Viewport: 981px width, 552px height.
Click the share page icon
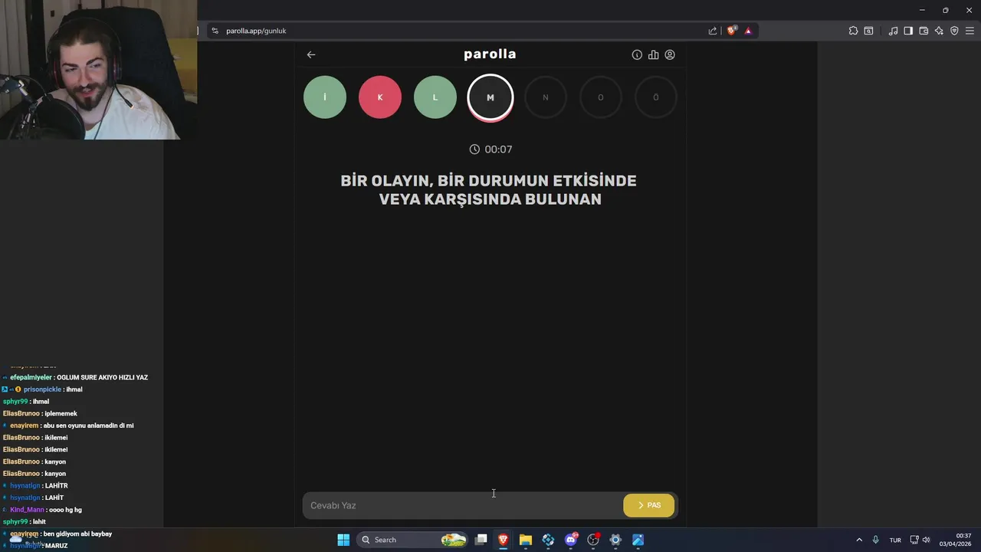pyautogui.click(x=713, y=31)
